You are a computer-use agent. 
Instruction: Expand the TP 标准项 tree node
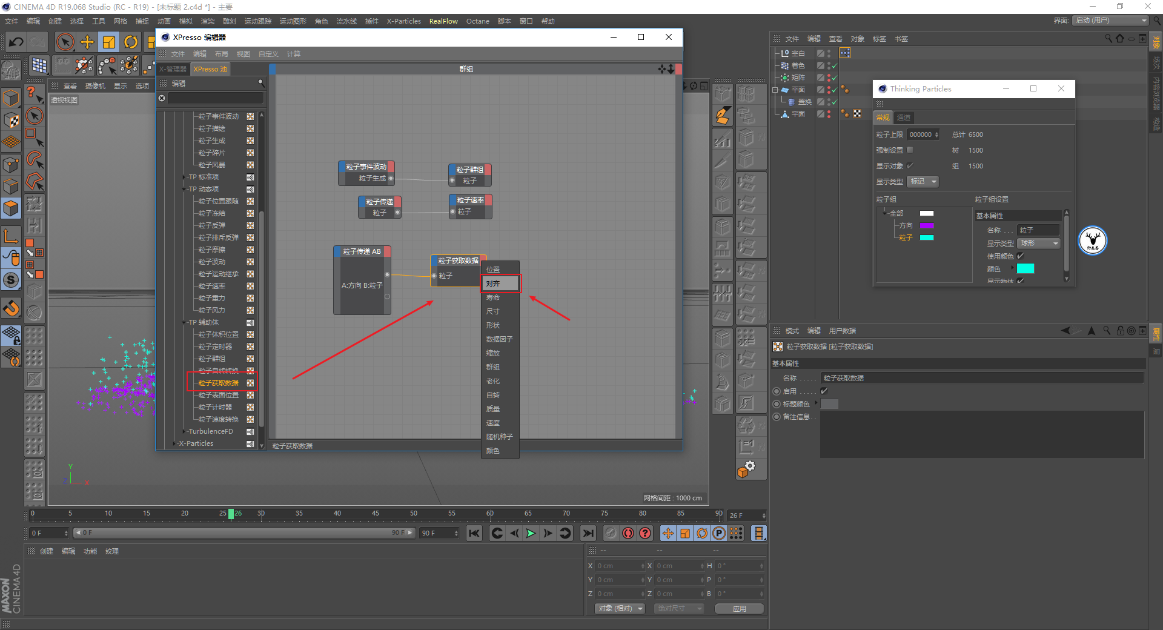[184, 177]
